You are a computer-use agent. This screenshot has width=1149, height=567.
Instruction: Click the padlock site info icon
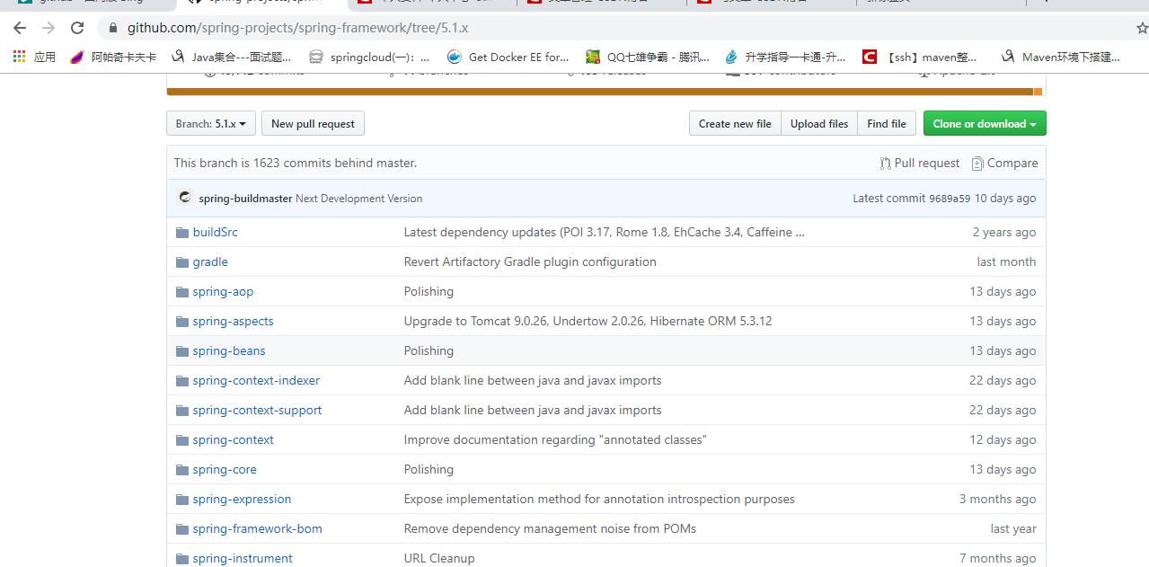pyautogui.click(x=112, y=28)
